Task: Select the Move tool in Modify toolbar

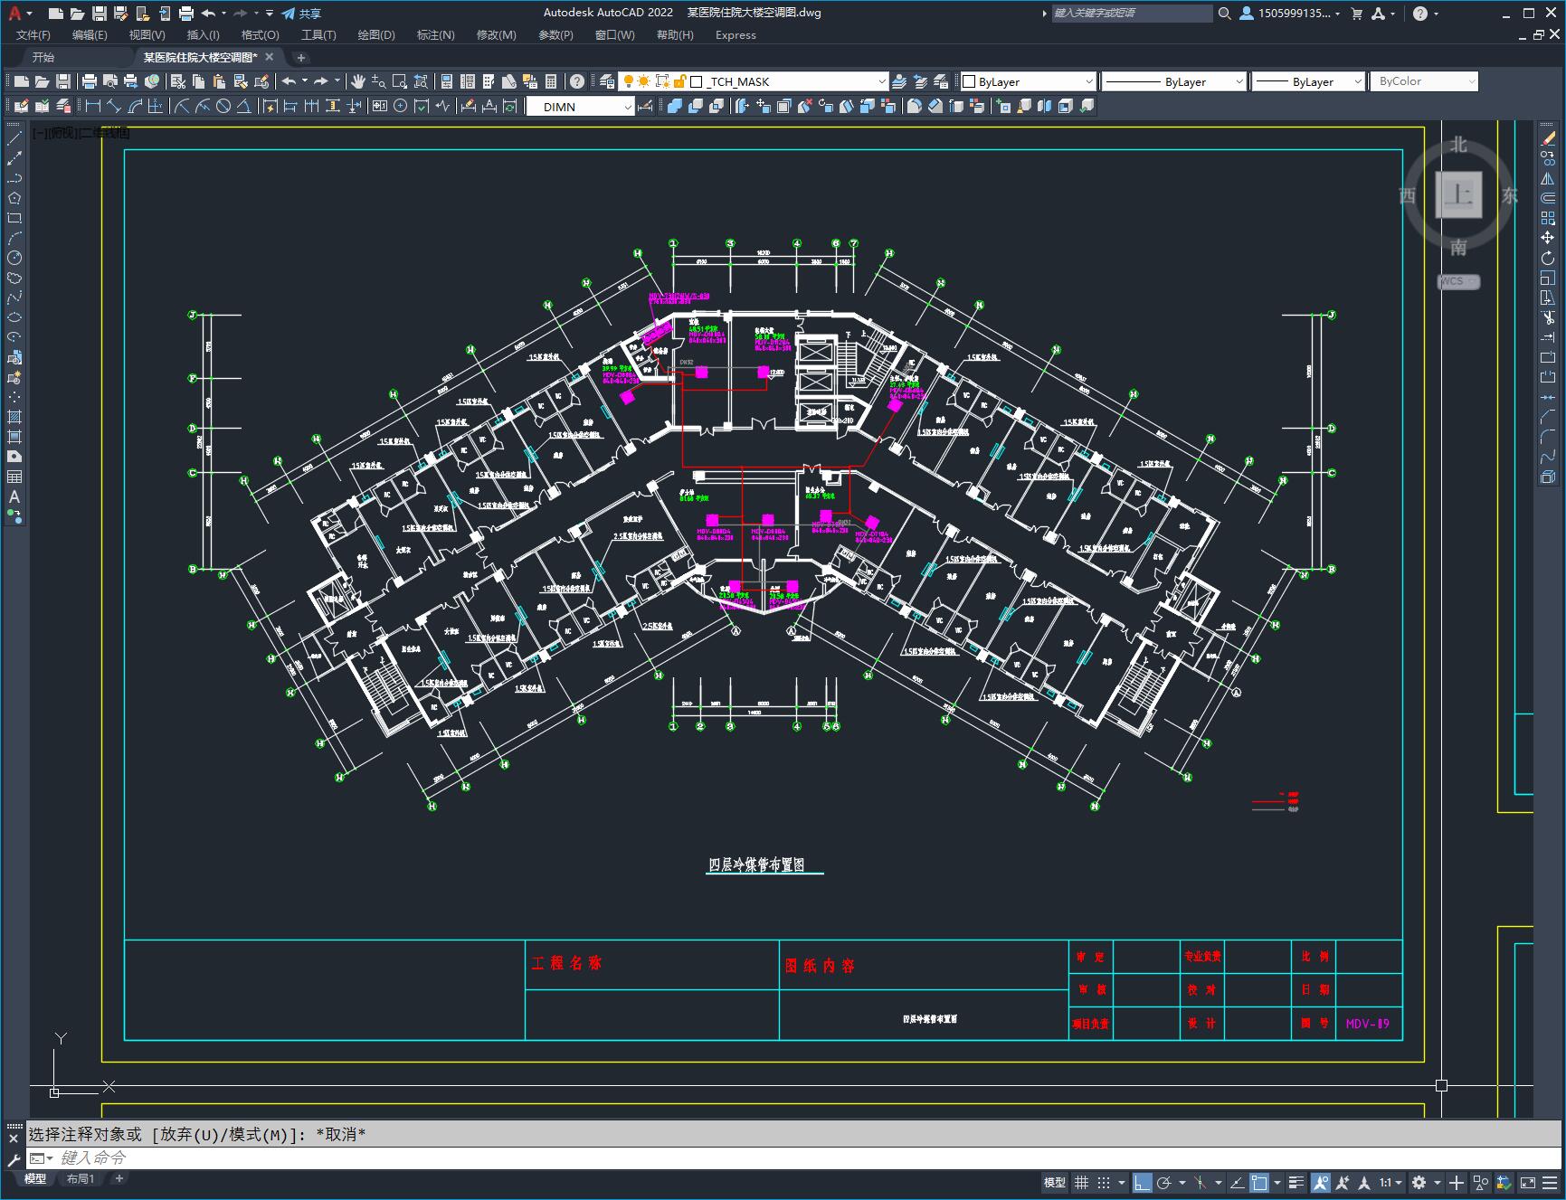Action: [x=1548, y=238]
